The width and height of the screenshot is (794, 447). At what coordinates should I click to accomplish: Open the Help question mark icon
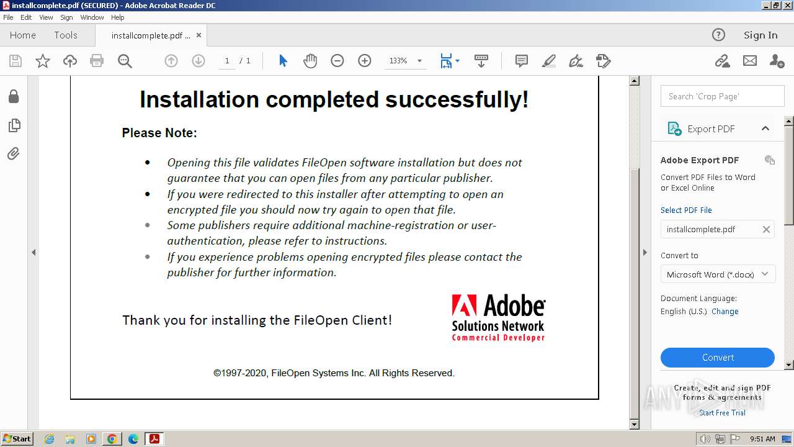pos(718,35)
